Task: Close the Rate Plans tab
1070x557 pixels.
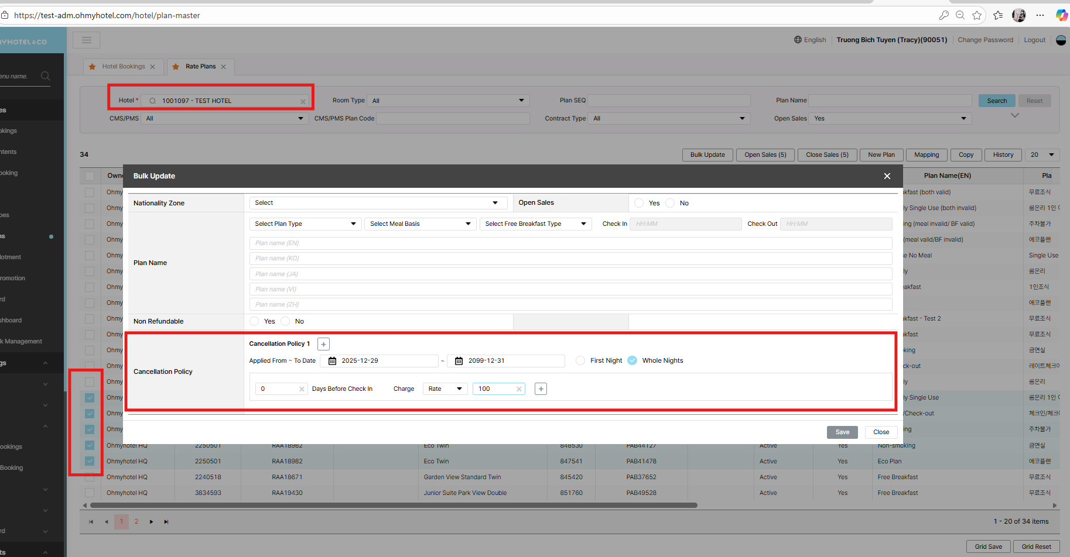Action: (x=223, y=67)
